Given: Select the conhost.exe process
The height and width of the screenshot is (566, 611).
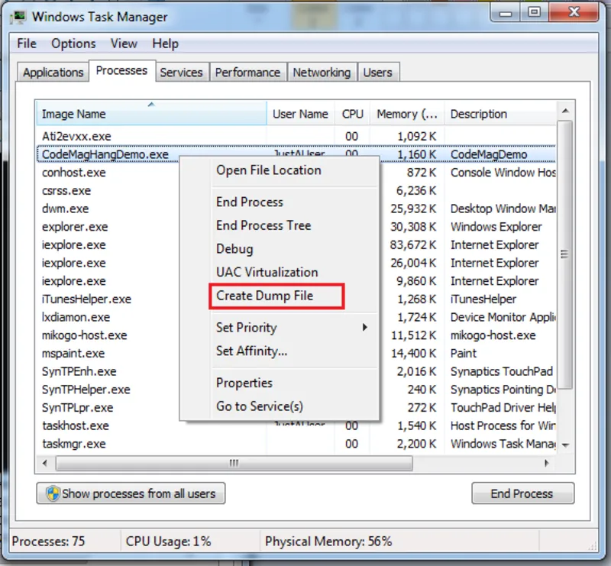Looking at the screenshot, I should (73, 173).
